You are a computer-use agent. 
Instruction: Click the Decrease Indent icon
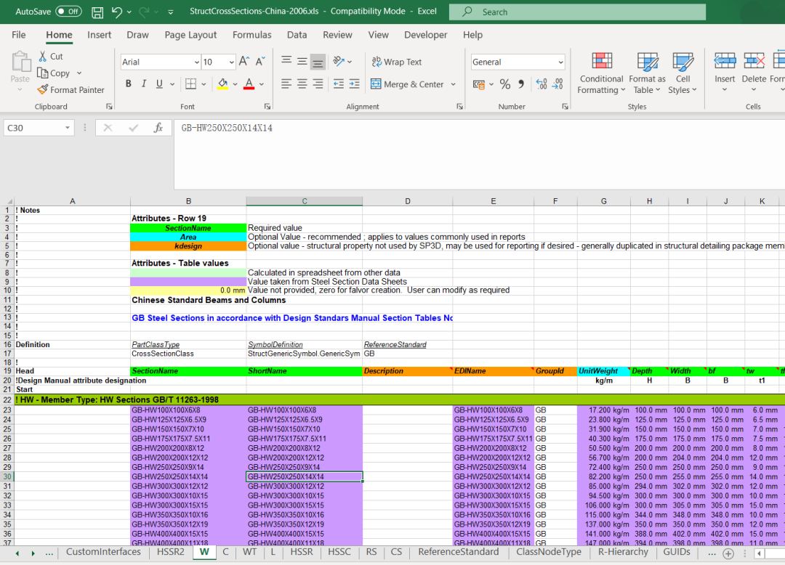[339, 84]
